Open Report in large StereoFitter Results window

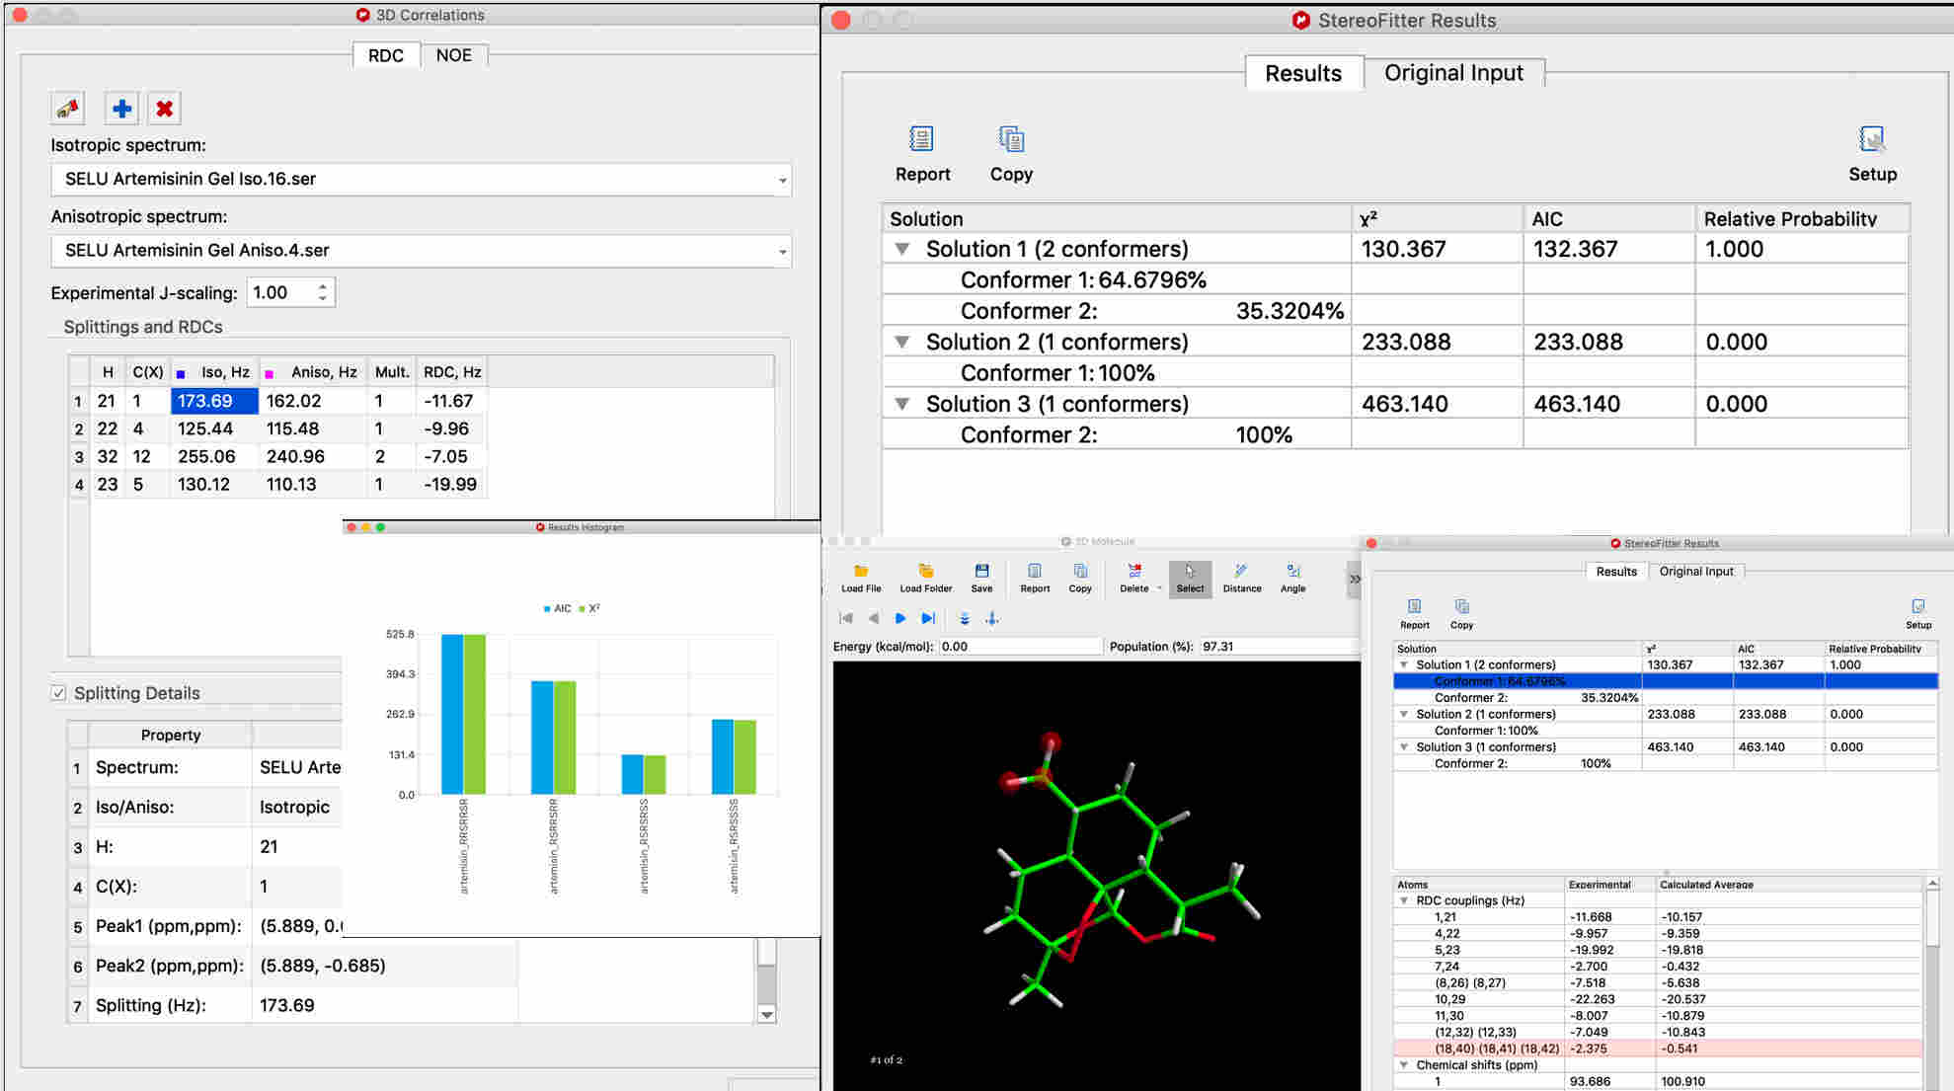pyautogui.click(x=921, y=140)
